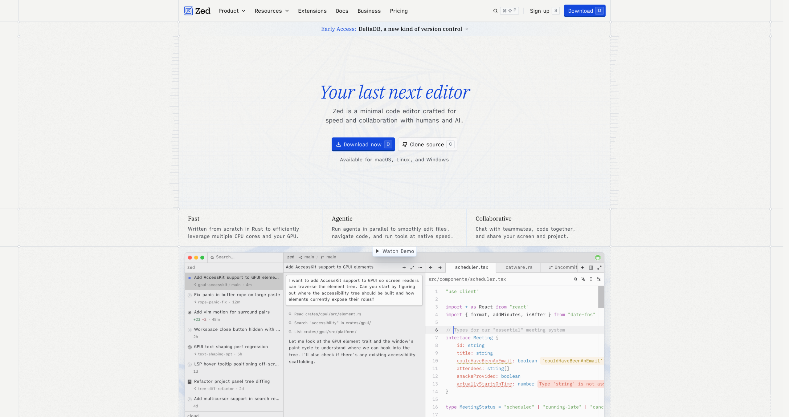Click the editor settings sliders icon

coord(599,279)
